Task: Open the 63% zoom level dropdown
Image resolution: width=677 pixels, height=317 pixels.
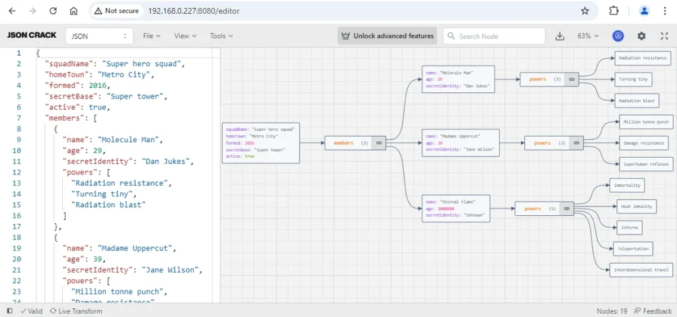Action: [x=588, y=36]
